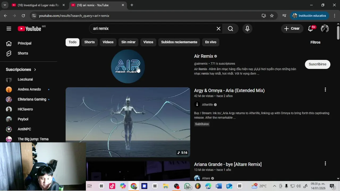Click the Afterlife channel icon
This screenshot has width=340, height=191.
click(197, 105)
